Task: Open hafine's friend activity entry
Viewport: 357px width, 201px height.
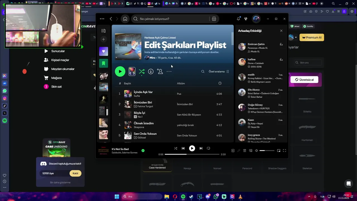Action: pos(260,63)
